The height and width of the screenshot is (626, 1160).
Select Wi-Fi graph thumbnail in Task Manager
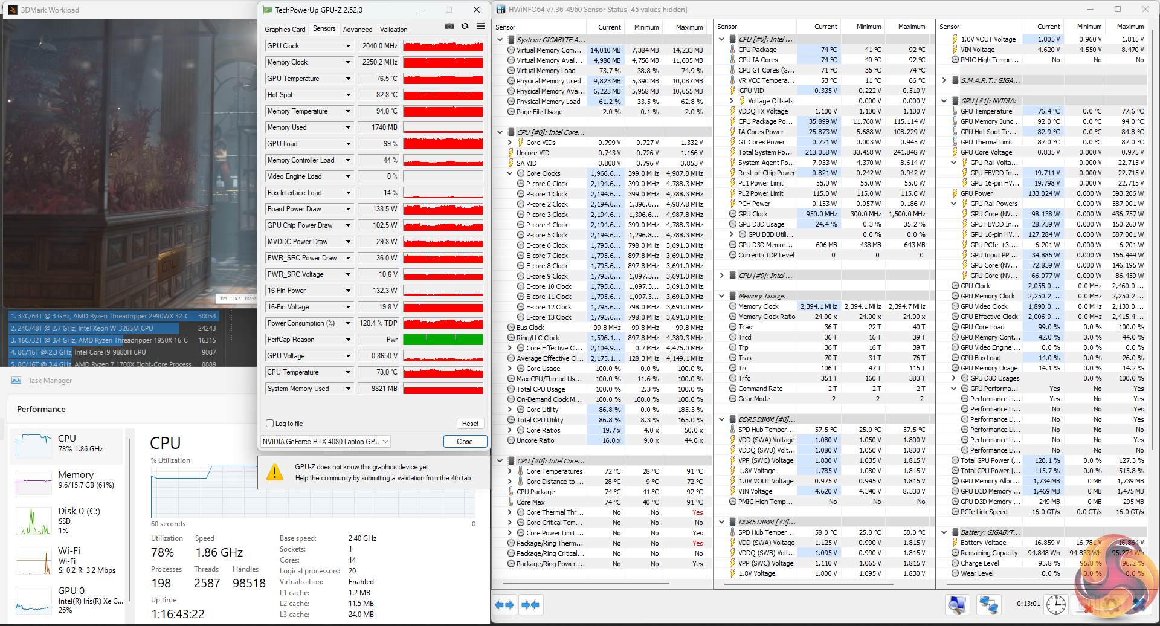tap(34, 561)
